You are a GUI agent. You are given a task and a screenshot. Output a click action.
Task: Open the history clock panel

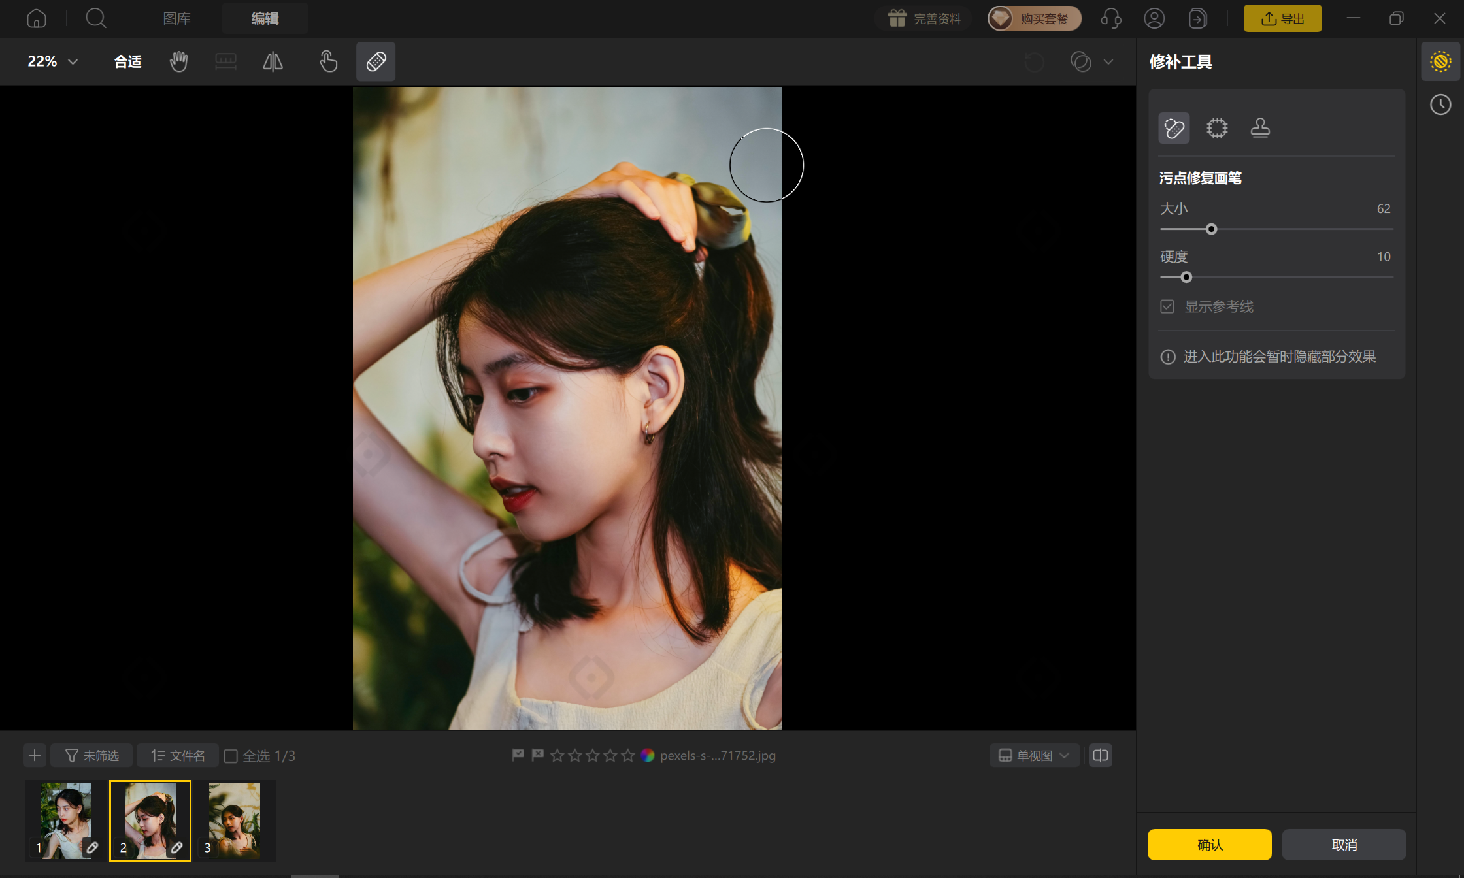pyautogui.click(x=1440, y=105)
